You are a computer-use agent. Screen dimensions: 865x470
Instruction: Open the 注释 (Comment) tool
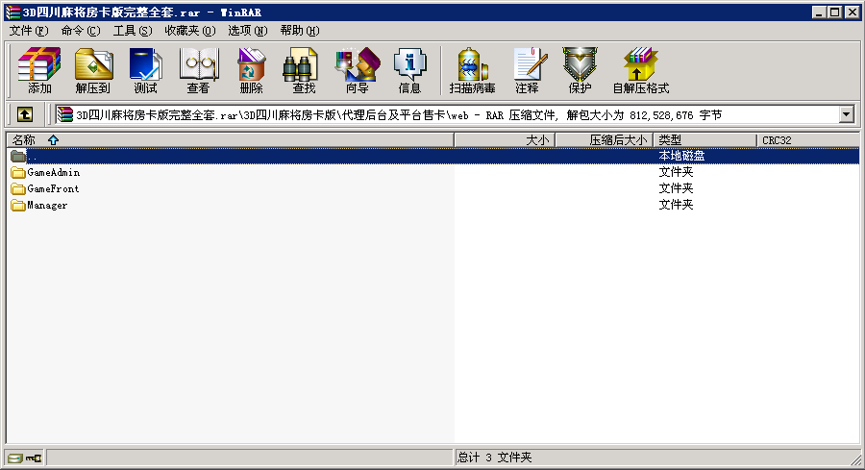click(x=527, y=70)
